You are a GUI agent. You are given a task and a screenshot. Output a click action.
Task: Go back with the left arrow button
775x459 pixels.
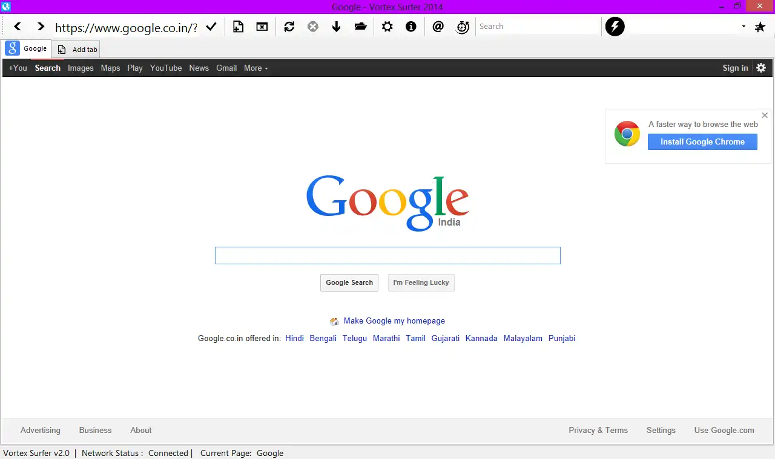click(x=18, y=27)
